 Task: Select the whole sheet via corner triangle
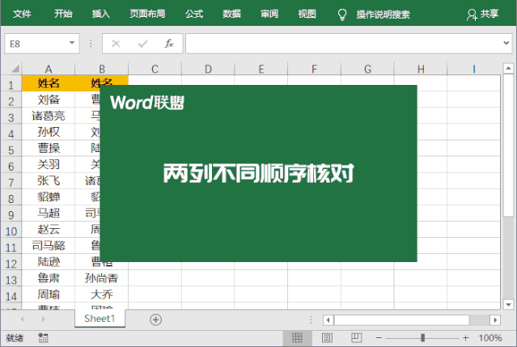[12, 70]
